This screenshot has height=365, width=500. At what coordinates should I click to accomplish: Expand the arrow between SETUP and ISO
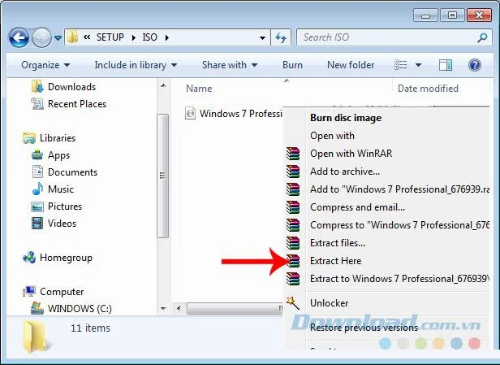click(134, 37)
